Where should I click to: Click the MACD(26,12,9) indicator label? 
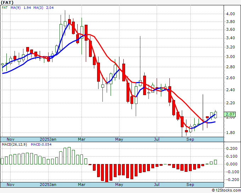[14, 145]
